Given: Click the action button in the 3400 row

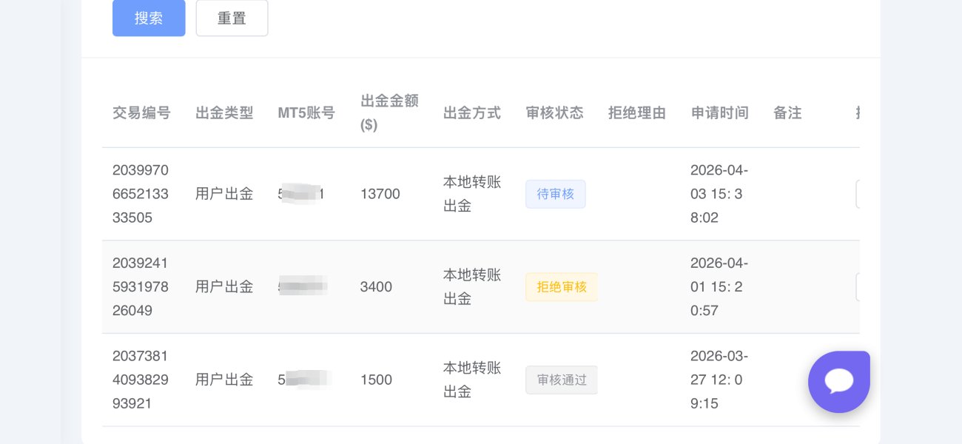Looking at the screenshot, I should coord(858,287).
